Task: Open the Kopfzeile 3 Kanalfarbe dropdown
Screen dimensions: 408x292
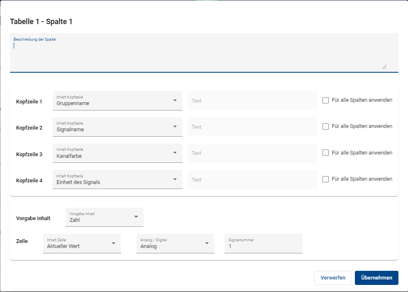Action: click(117, 153)
